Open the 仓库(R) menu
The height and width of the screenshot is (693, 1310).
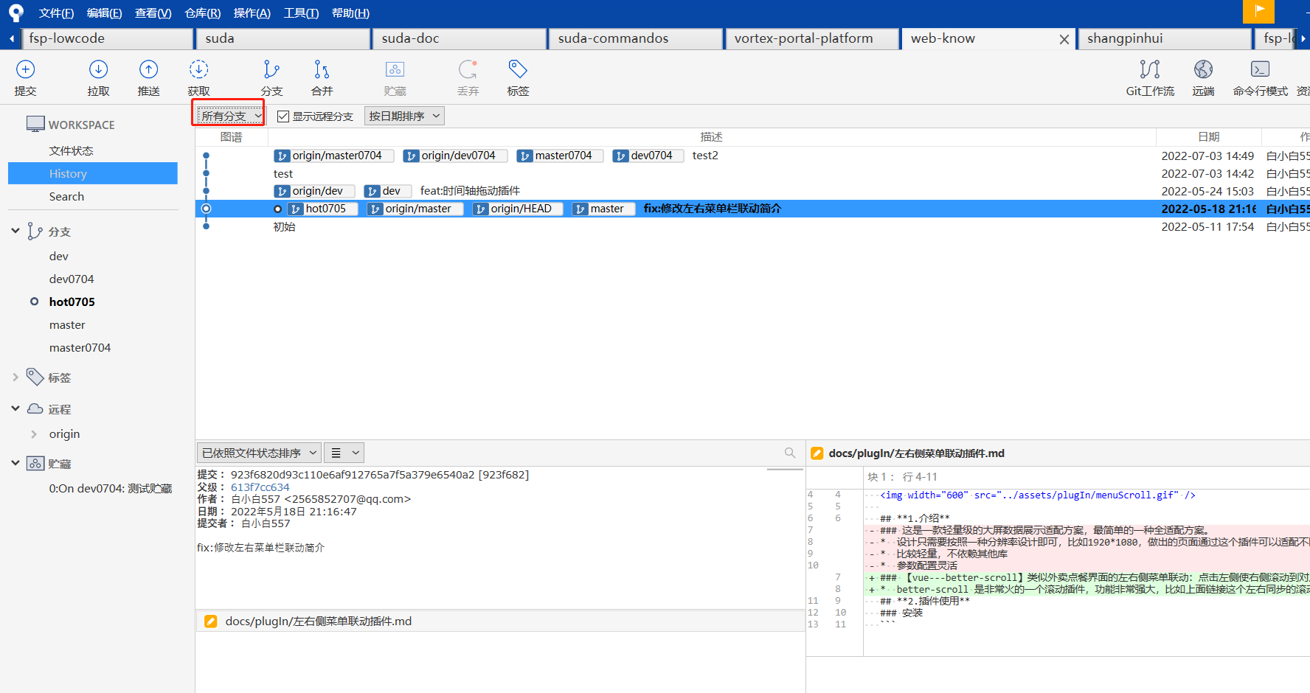[x=202, y=13]
